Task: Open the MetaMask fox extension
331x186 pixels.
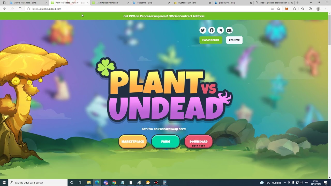Action: 287,9
